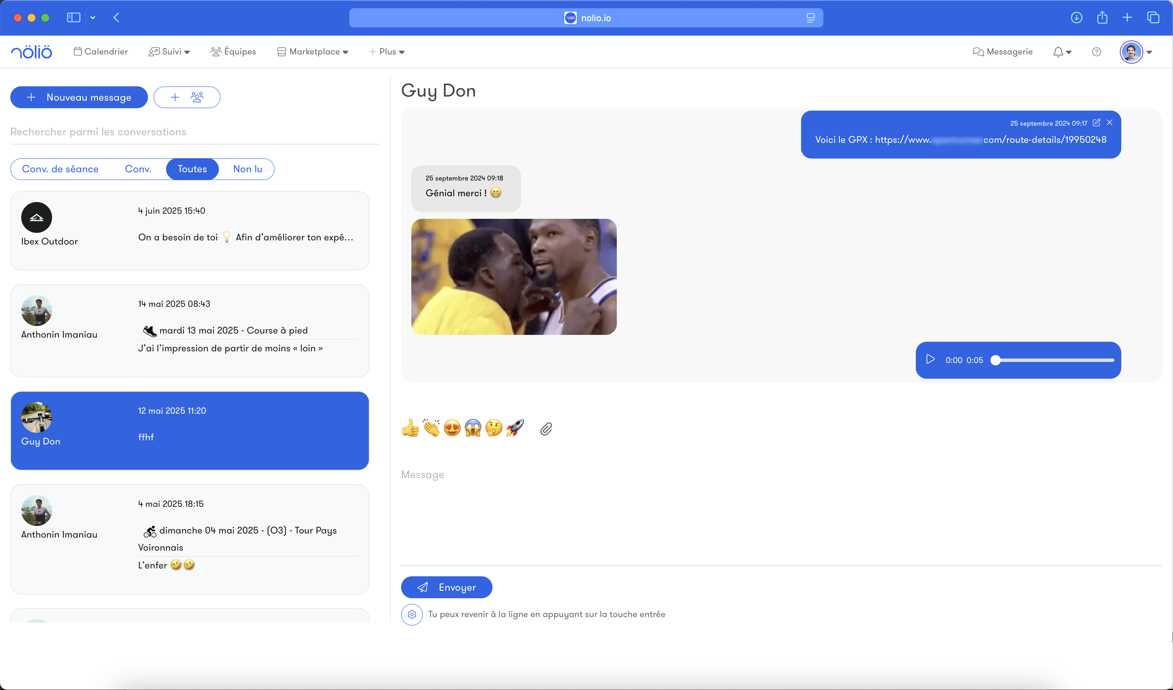The image size is (1173, 690).
Task: Go to the Calendrier page
Action: [101, 52]
